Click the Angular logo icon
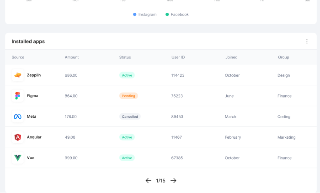The image size is (320, 193). tap(18, 137)
